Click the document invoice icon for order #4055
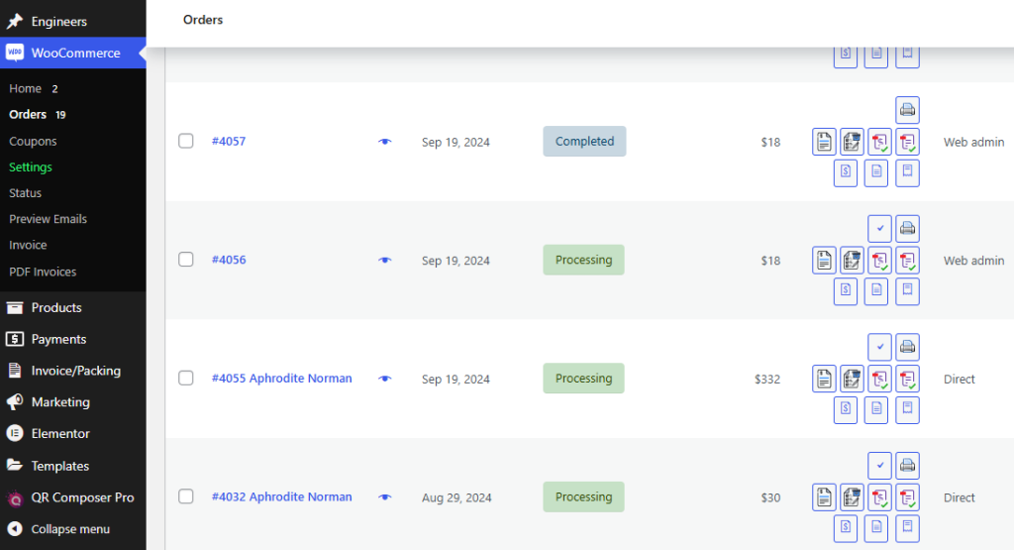This screenshot has height=550, width=1014. [x=824, y=379]
